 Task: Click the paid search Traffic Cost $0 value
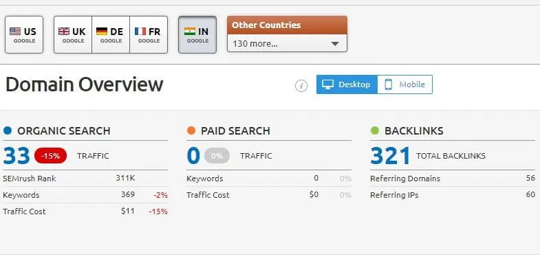(314, 194)
